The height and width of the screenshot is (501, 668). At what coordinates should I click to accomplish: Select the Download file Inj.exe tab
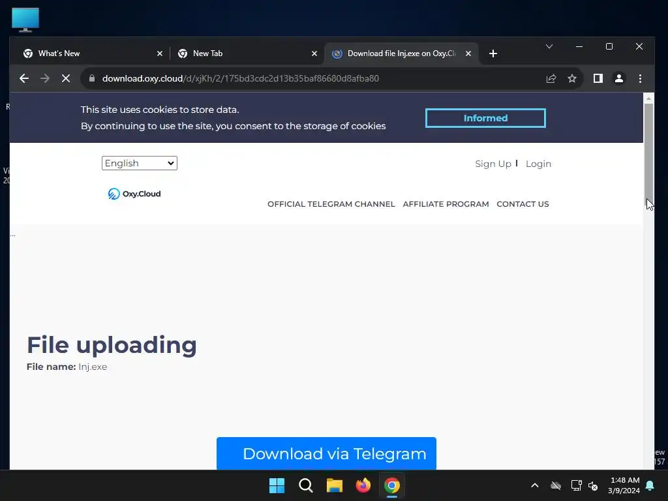[x=401, y=53]
